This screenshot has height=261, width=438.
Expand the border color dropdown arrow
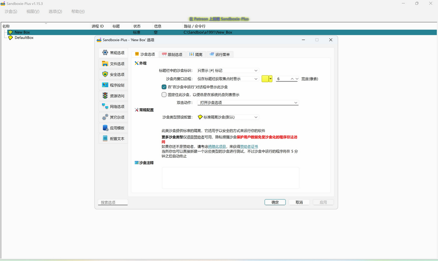click(271, 79)
